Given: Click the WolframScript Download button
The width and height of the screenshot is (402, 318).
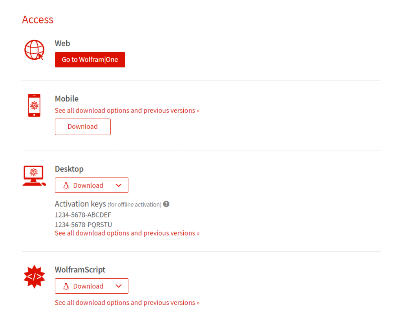Looking at the screenshot, I should pos(87,286).
